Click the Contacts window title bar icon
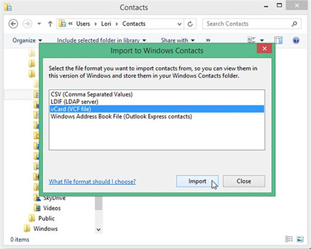311x249 pixels. [x=8, y=7]
